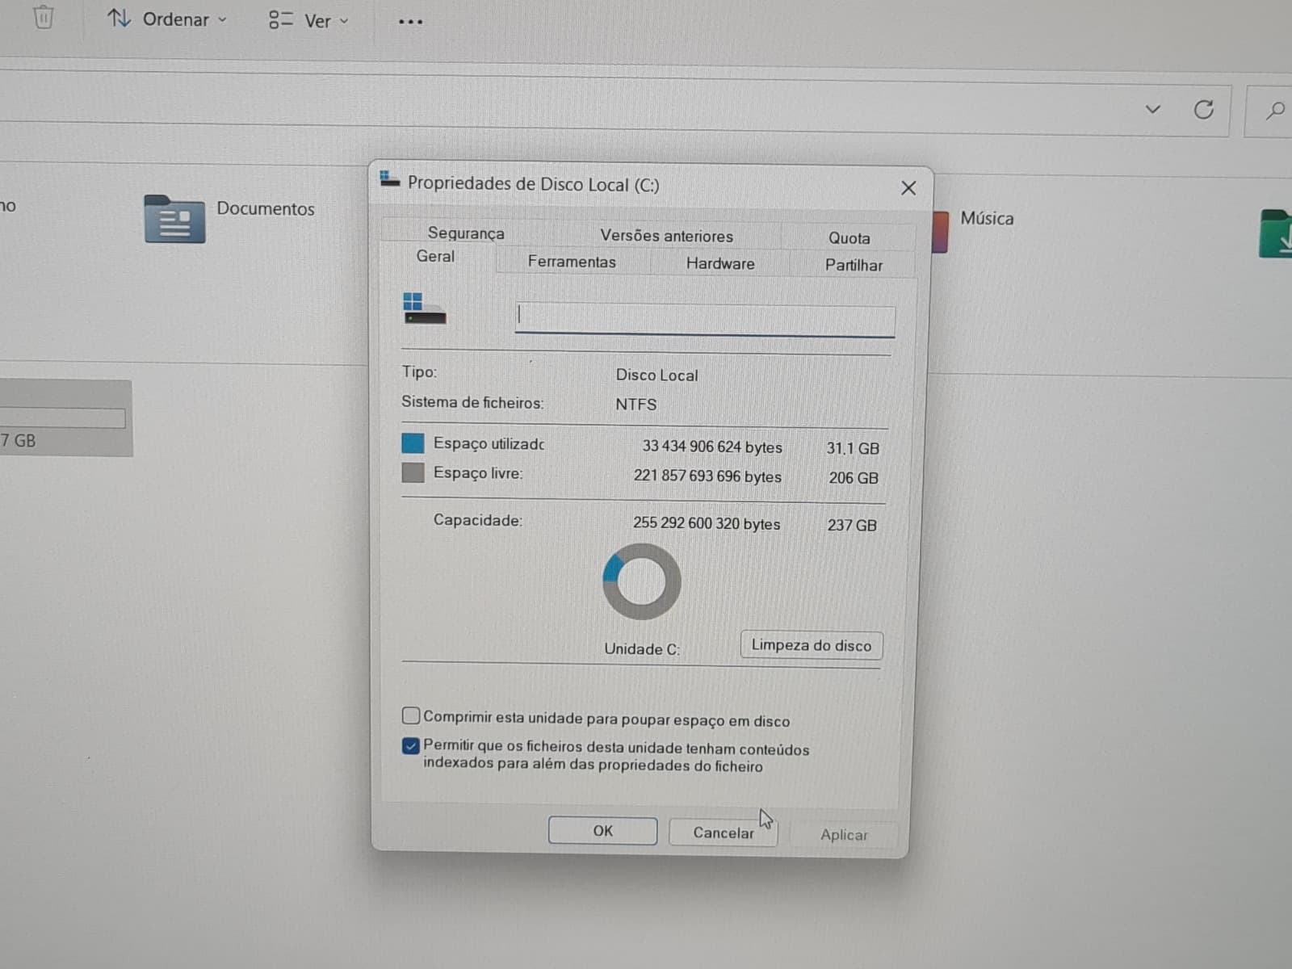Click the Limpeza do disco button
The image size is (1292, 969).
(812, 645)
